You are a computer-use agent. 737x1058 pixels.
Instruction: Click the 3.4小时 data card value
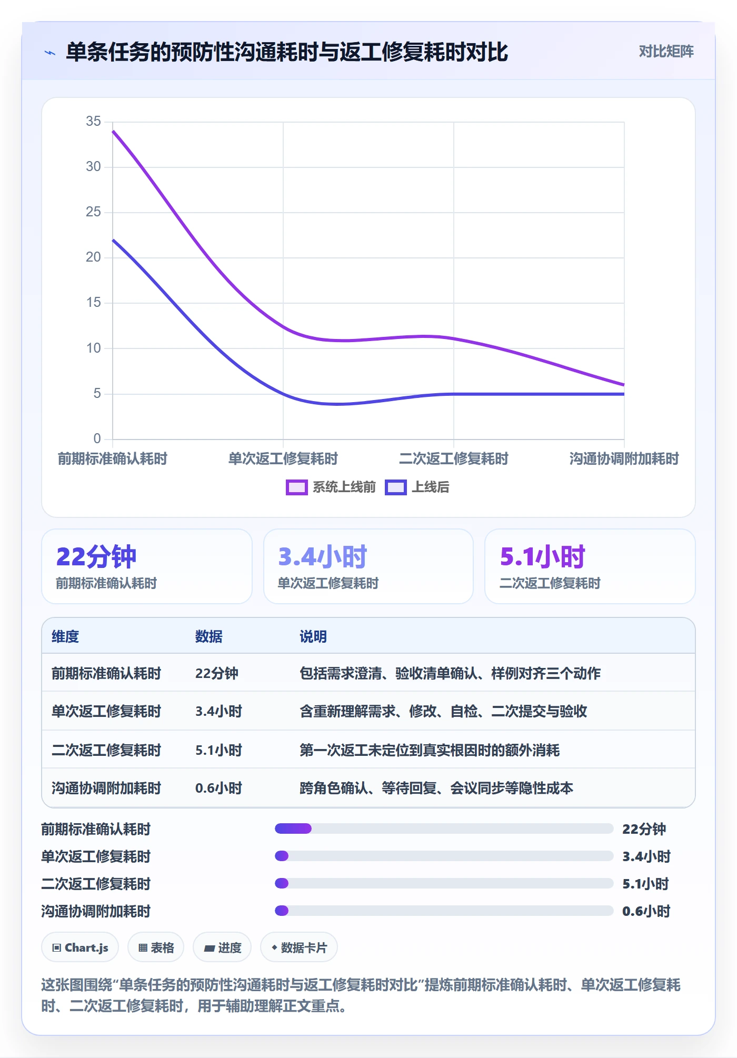pos(323,557)
